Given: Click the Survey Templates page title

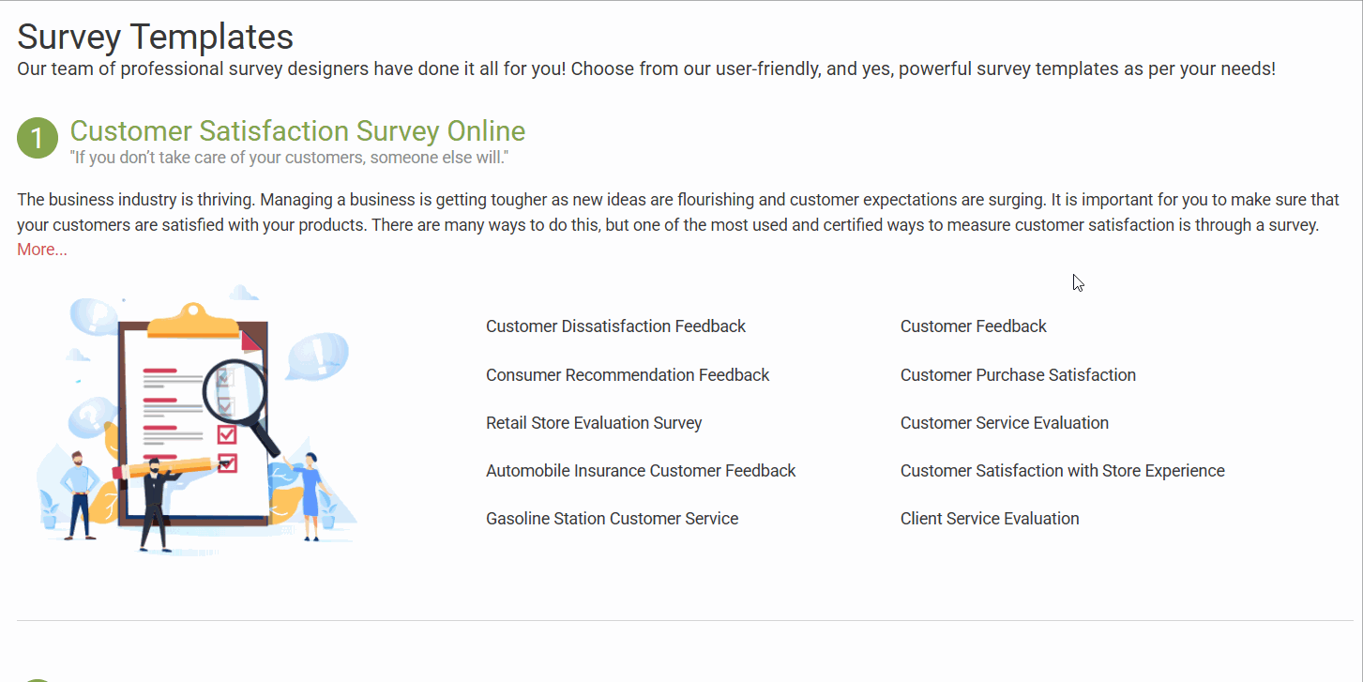Looking at the screenshot, I should (156, 37).
